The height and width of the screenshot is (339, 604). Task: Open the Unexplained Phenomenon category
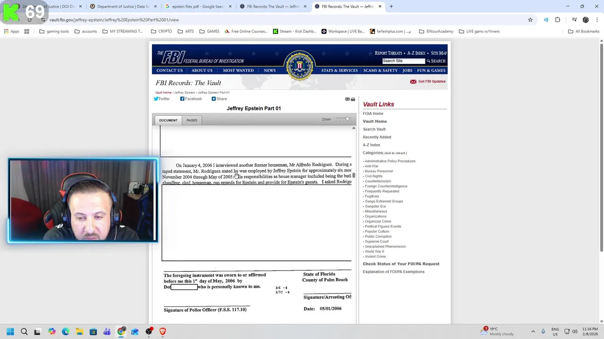[x=385, y=247]
